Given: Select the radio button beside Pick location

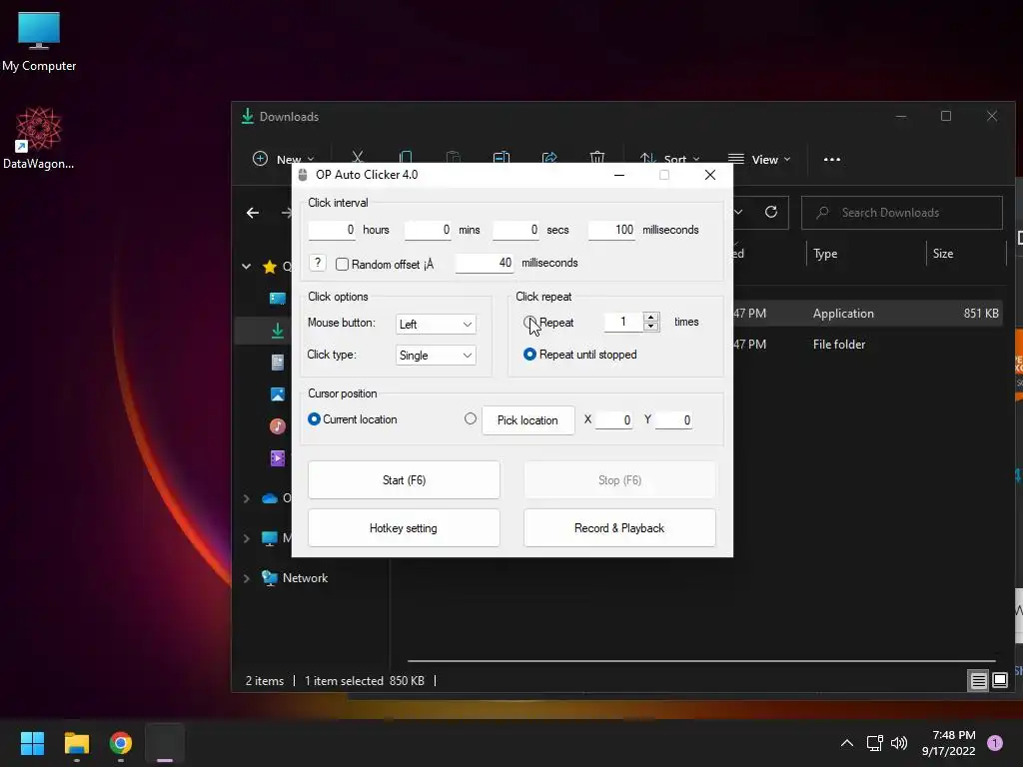Looking at the screenshot, I should [471, 418].
